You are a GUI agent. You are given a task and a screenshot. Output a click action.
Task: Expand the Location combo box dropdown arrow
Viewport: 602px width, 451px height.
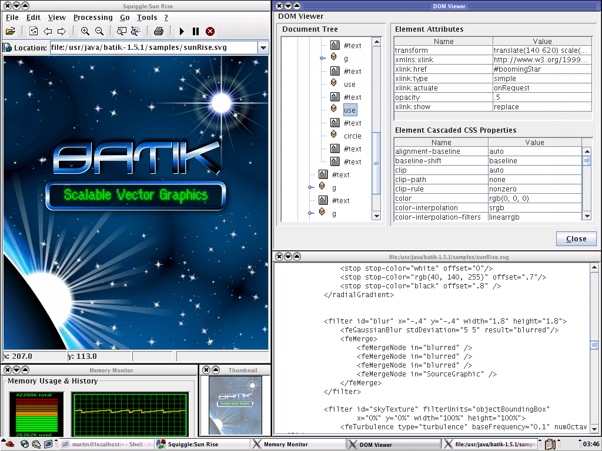coord(263,48)
